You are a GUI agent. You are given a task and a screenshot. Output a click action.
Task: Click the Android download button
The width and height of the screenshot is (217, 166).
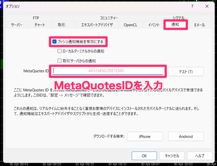coord(186,137)
